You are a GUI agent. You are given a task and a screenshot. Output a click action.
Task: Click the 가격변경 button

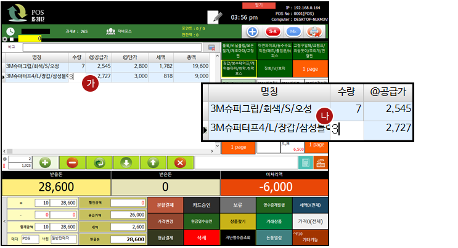[165, 222]
